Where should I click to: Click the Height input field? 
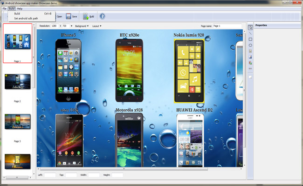click(x=117, y=175)
